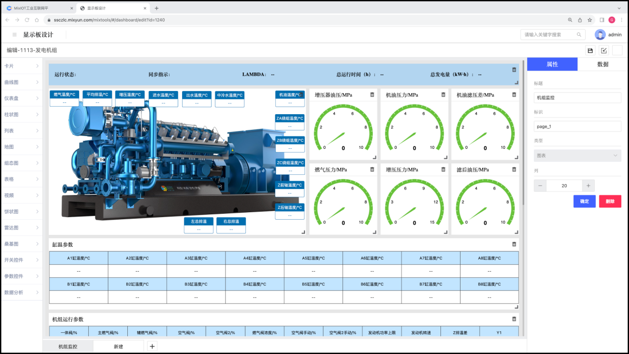Screen dimensions: 629x354
Task: Switch to the 数据 tab
Action: tap(602, 64)
